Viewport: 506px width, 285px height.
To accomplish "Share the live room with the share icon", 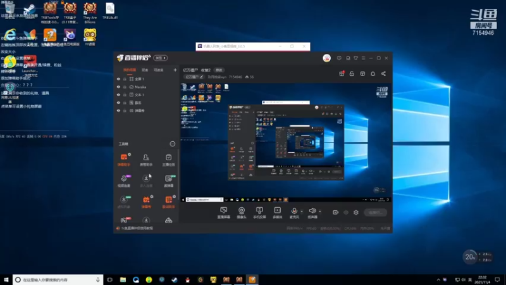I will click(x=383, y=73).
